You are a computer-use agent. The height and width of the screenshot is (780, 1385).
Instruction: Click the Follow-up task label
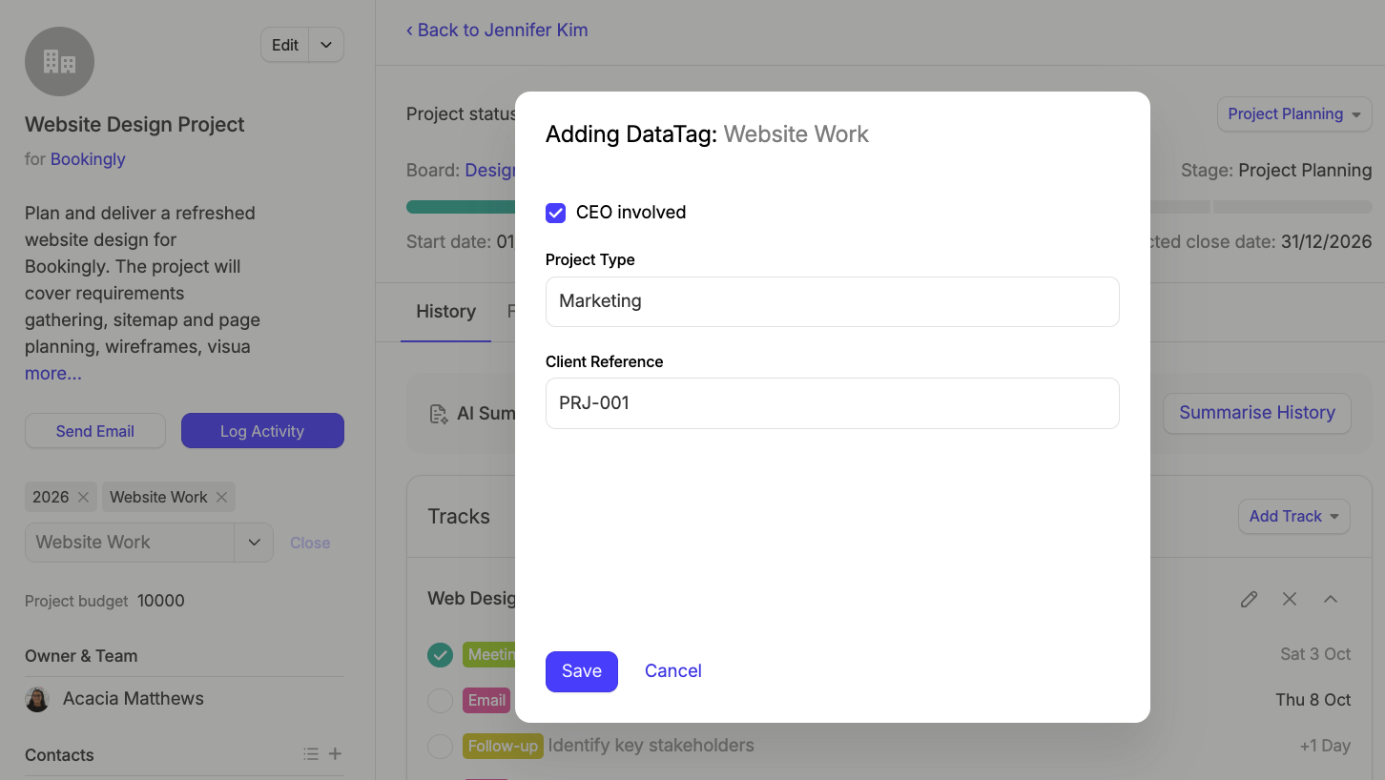point(503,746)
